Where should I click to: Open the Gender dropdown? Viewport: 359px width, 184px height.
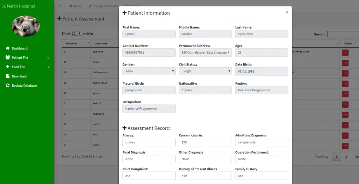coord(149,71)
